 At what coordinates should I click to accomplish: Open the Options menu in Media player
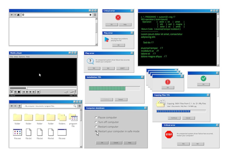pos(22,57)
